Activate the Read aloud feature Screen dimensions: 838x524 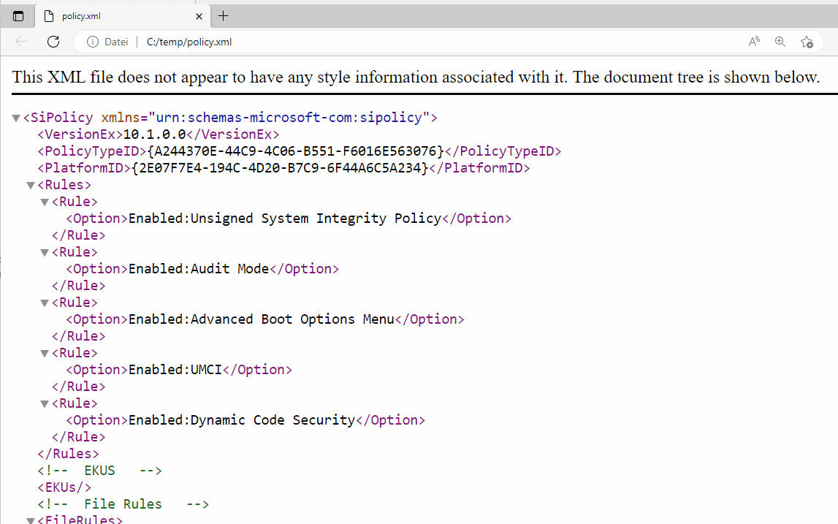click(x=754, y=42)
